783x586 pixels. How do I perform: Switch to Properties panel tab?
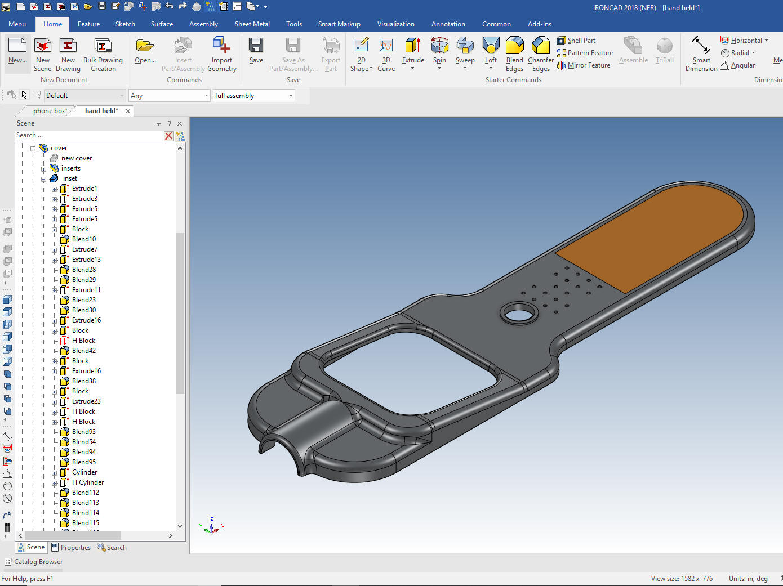click(x=71, y=547)
